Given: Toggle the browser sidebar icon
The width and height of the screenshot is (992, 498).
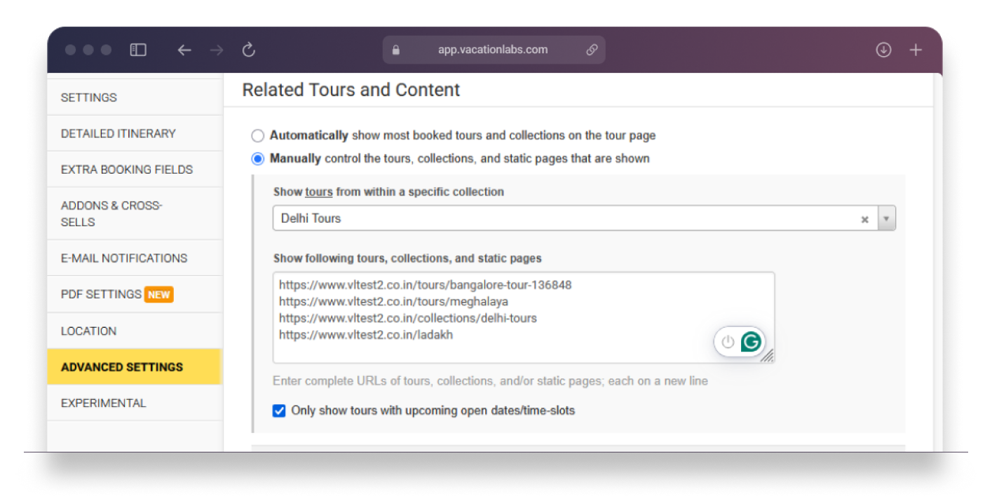Looking at the screenshot, I should click(138, 50).
